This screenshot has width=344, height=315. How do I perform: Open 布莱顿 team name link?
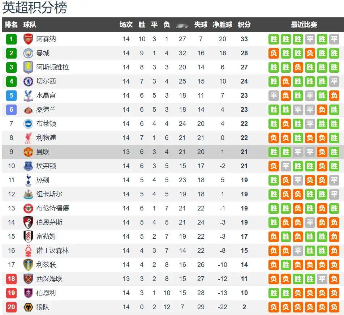coord(46,124)
